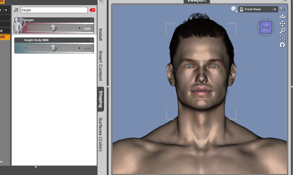
Task: Click the reset camera arrow icon
Action: click(x=282, y=45)
